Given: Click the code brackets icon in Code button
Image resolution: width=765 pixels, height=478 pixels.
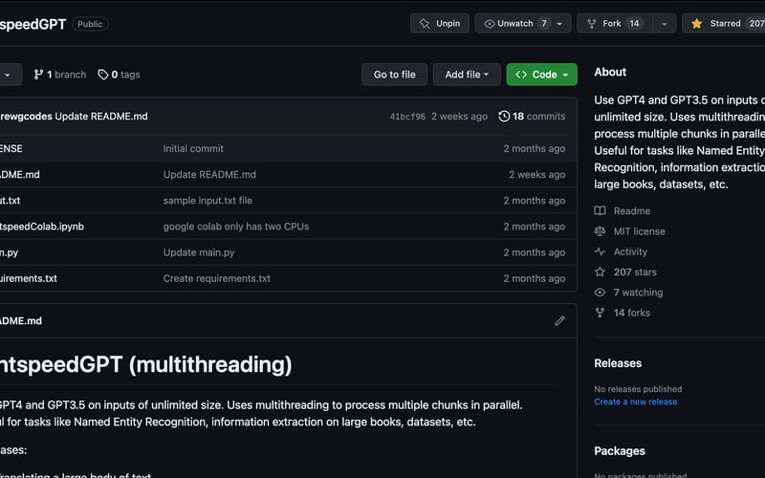Looking at the screenshot, I should click(521, 75).
